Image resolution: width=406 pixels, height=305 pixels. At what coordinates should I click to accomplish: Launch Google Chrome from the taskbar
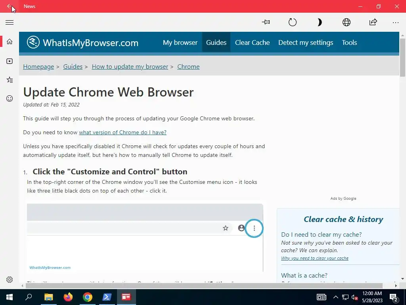coord(88,297)
